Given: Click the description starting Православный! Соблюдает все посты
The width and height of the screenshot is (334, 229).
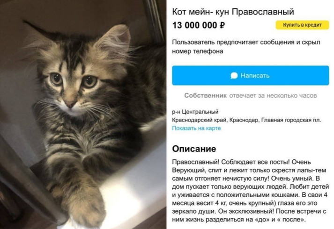Looking at the screenshot, I should [x=251, y=191].
